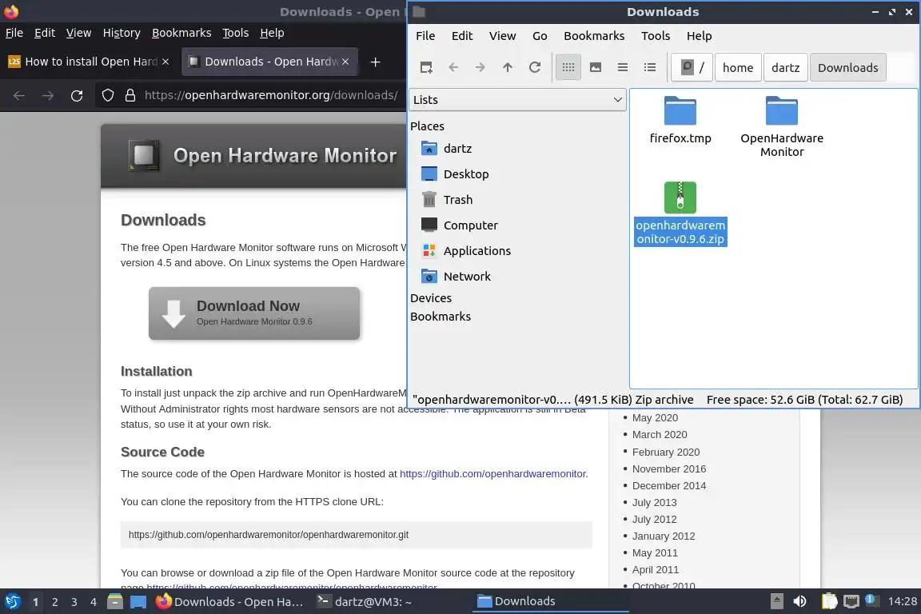The height and width of the screenshot is (614, 921).
Task: Click the home path breadcrumb button
Action: pos(738,68)
